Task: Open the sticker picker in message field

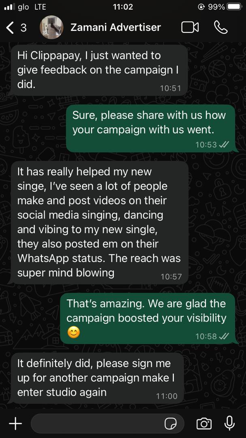Action: (170, 424)
